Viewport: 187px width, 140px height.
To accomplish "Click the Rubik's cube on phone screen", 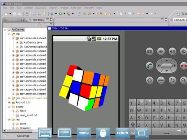I will (84, 87).
